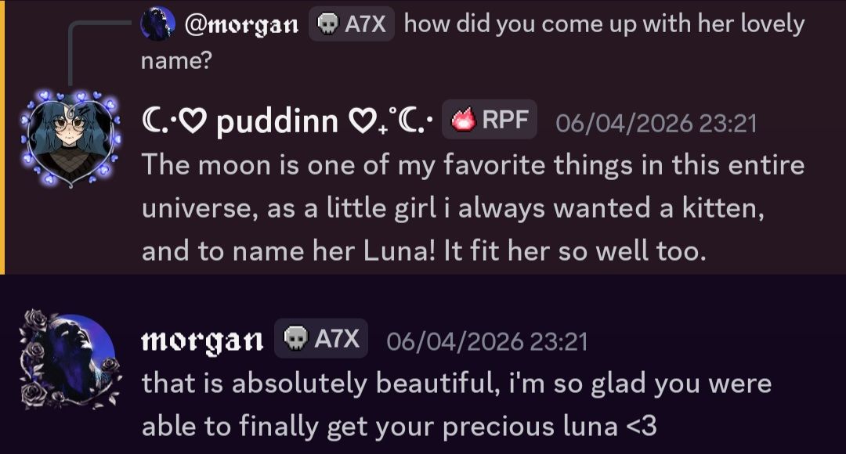The image size is (846, 454).
Task: Click A7X tag text in reply preview
Action: click(365, 25)
